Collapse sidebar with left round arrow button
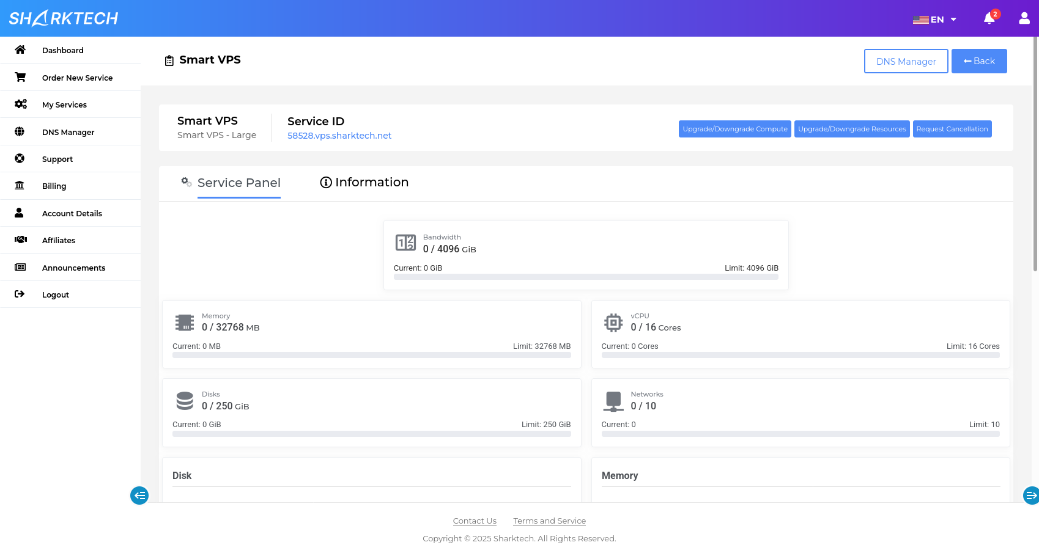The height and width of the screenshot is (556, 1039). (x=139, y=496)
